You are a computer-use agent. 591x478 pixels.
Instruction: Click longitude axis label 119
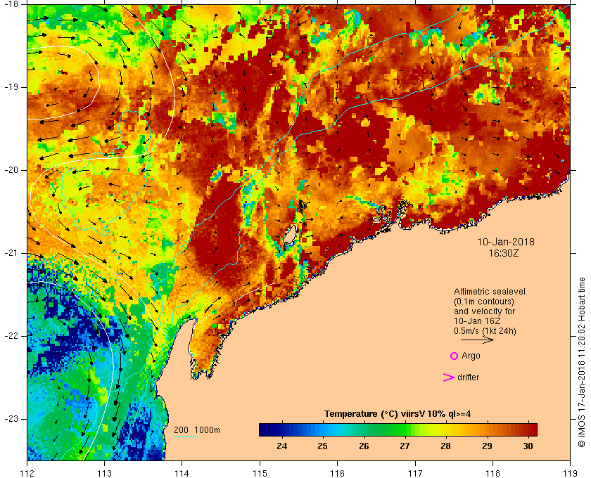tap(570, 473)
